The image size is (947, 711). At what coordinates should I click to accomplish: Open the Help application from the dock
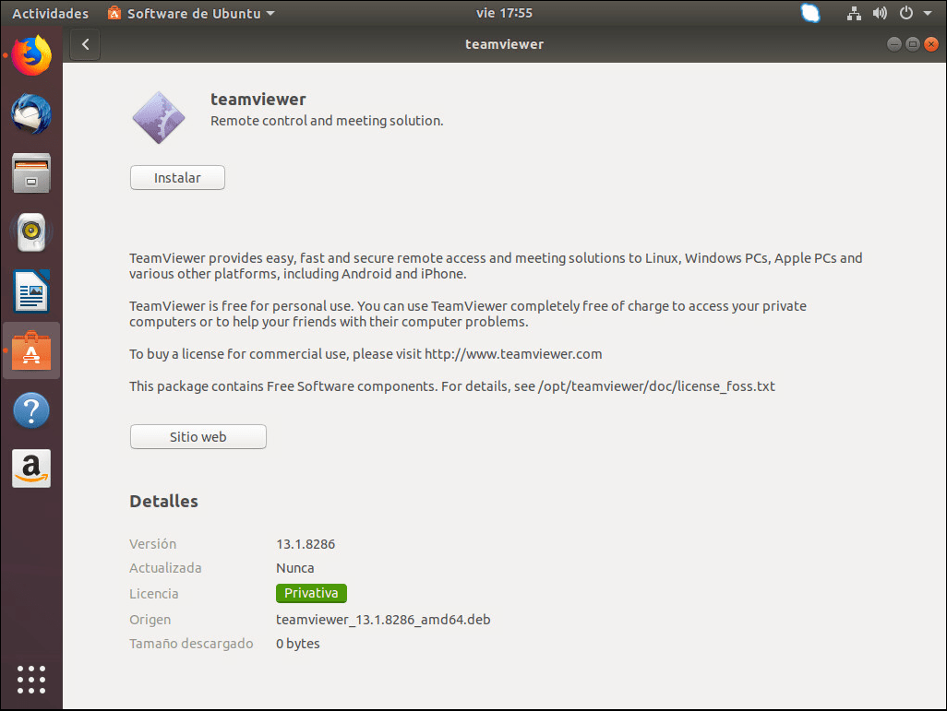click(x=30, y=409)
